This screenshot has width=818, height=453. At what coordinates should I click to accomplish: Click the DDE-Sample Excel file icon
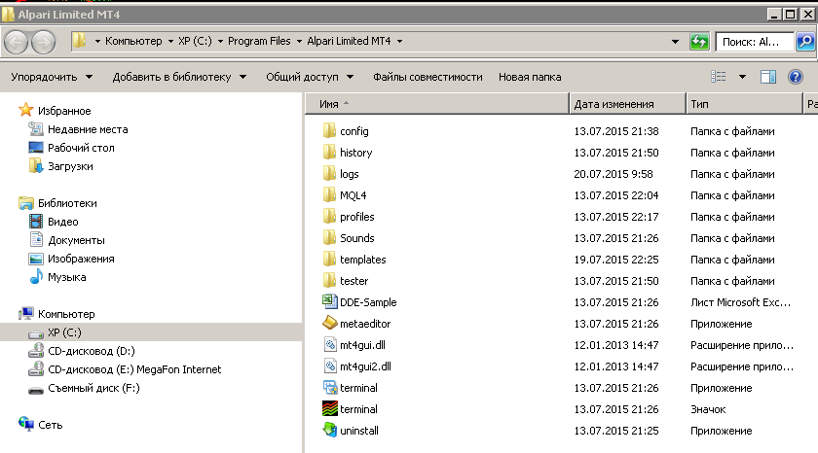329,301
